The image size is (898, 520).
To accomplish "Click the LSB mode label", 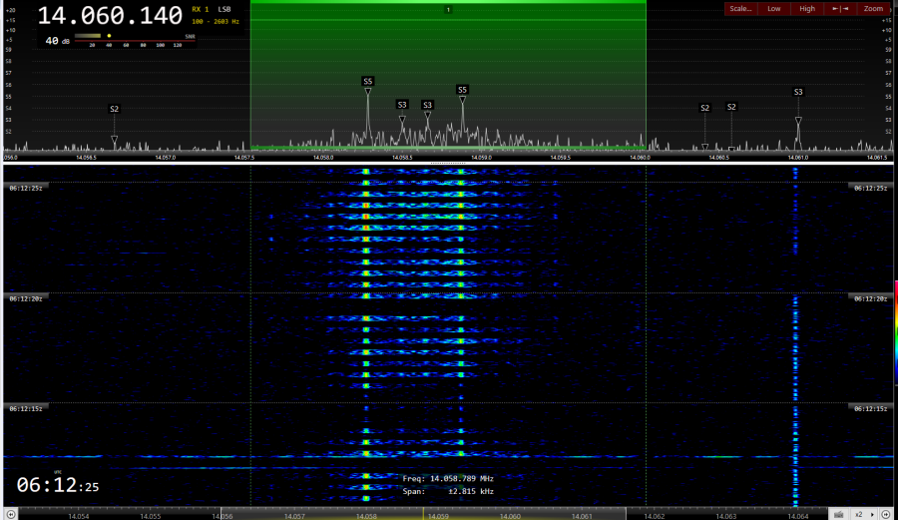I will pos(224,10).
